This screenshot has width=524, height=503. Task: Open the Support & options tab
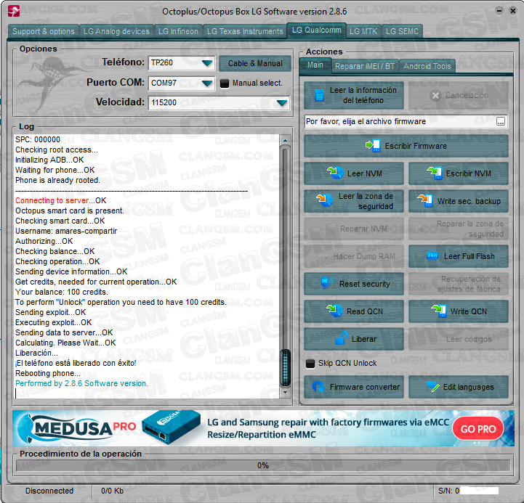[x=44, y=31]
